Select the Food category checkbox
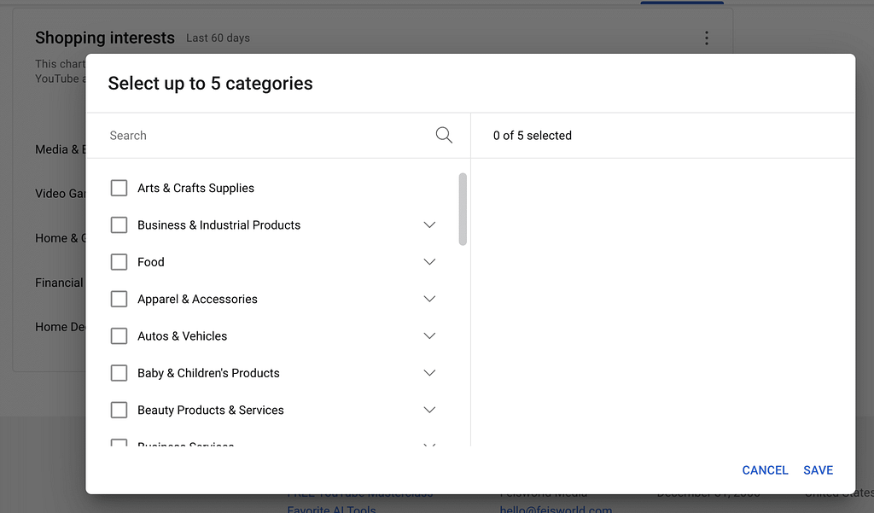 point(119,262)
